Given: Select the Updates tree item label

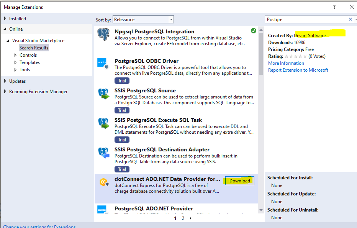Looking at the screenshot, I should (x=17, y=81).
